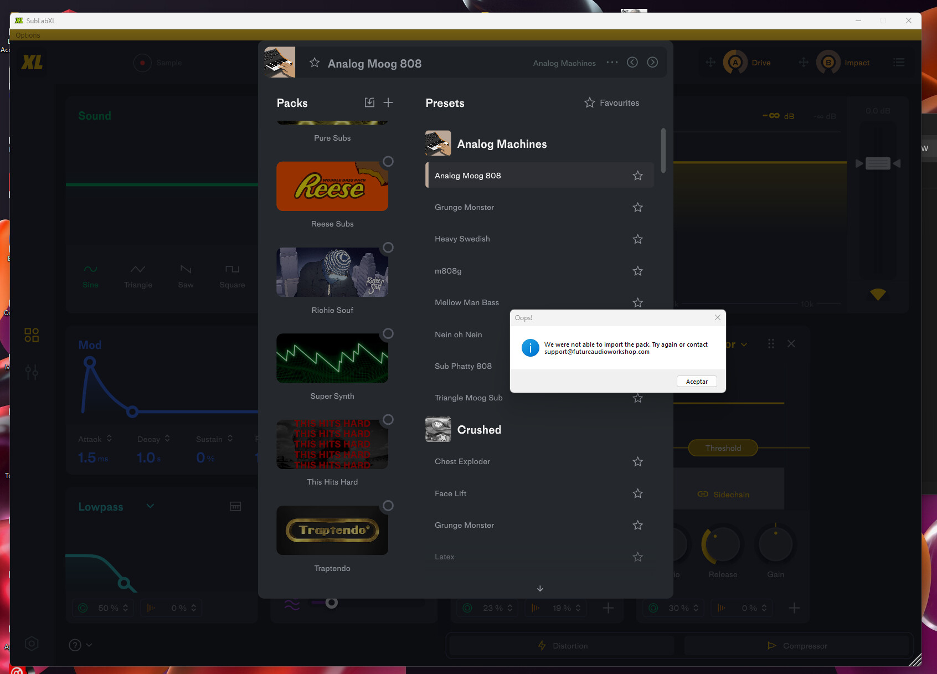The width and height of the screenshot is (937, 674).
Task: Click the output volume fader handle
Action: coord(878,163)
